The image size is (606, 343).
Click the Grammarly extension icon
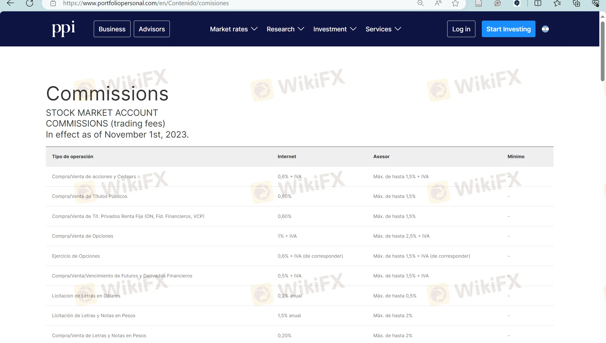[x=498, y=3]
